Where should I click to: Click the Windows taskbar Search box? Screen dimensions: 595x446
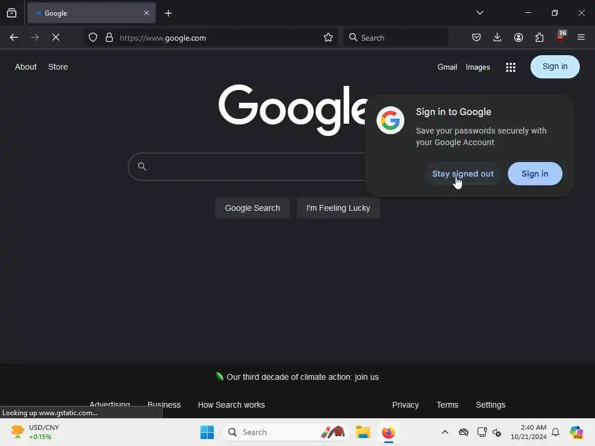[x=285, y=432]
